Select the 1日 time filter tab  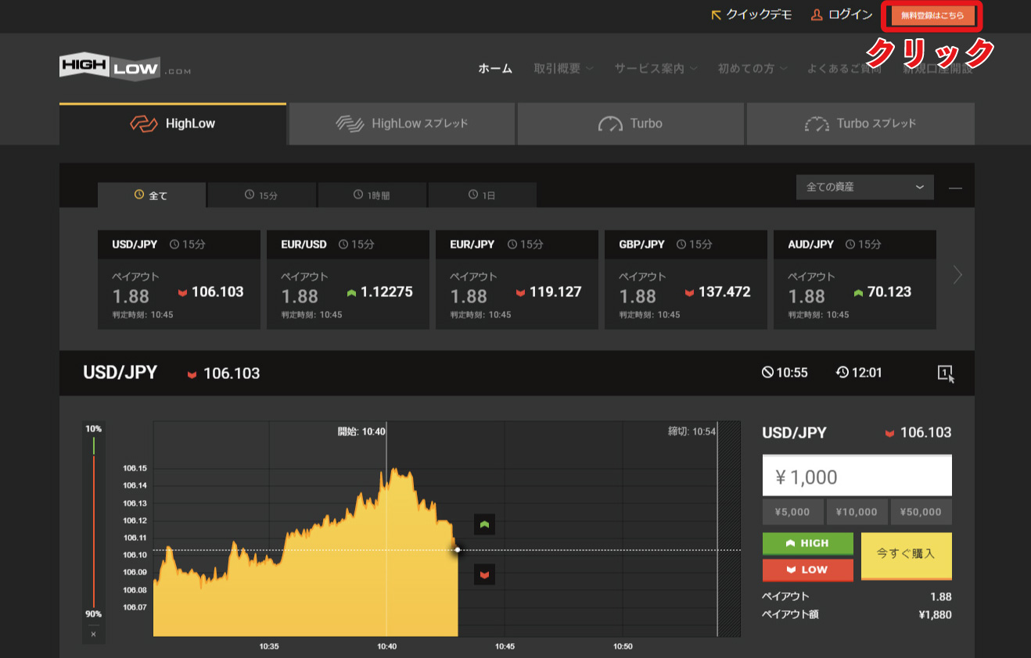483,195
